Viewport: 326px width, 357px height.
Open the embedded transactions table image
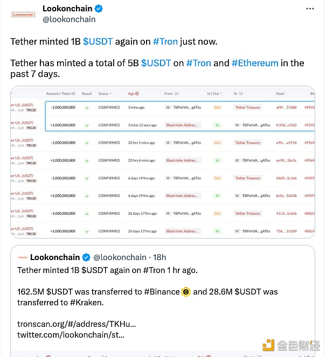pos(163,162)
